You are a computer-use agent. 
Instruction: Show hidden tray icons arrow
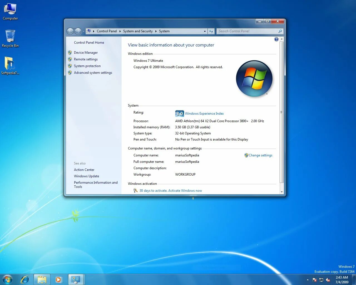(308, 280)
